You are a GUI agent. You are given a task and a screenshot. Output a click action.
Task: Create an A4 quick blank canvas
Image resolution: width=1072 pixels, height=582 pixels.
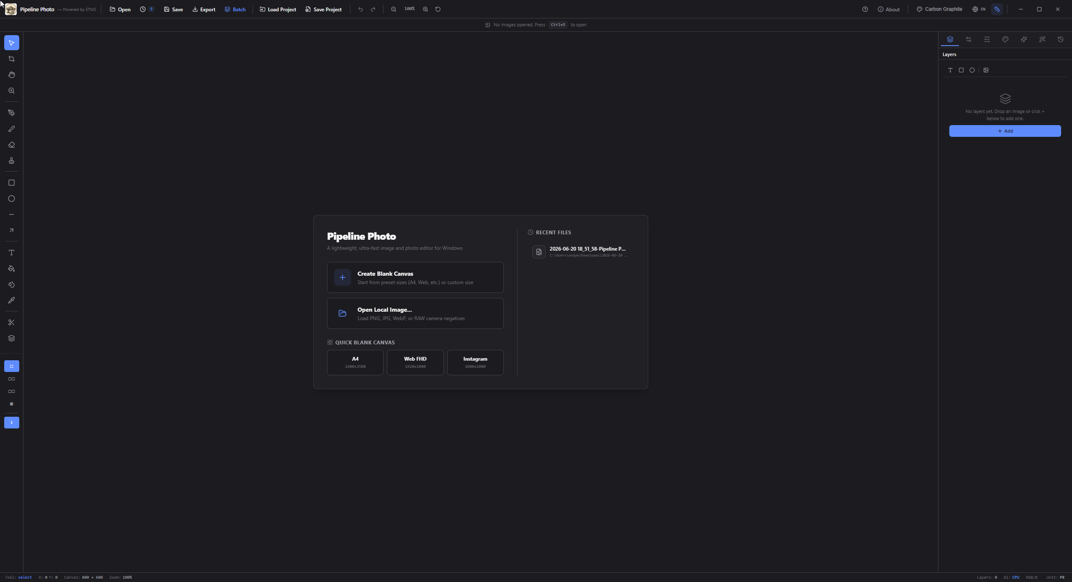click(355, 362)
